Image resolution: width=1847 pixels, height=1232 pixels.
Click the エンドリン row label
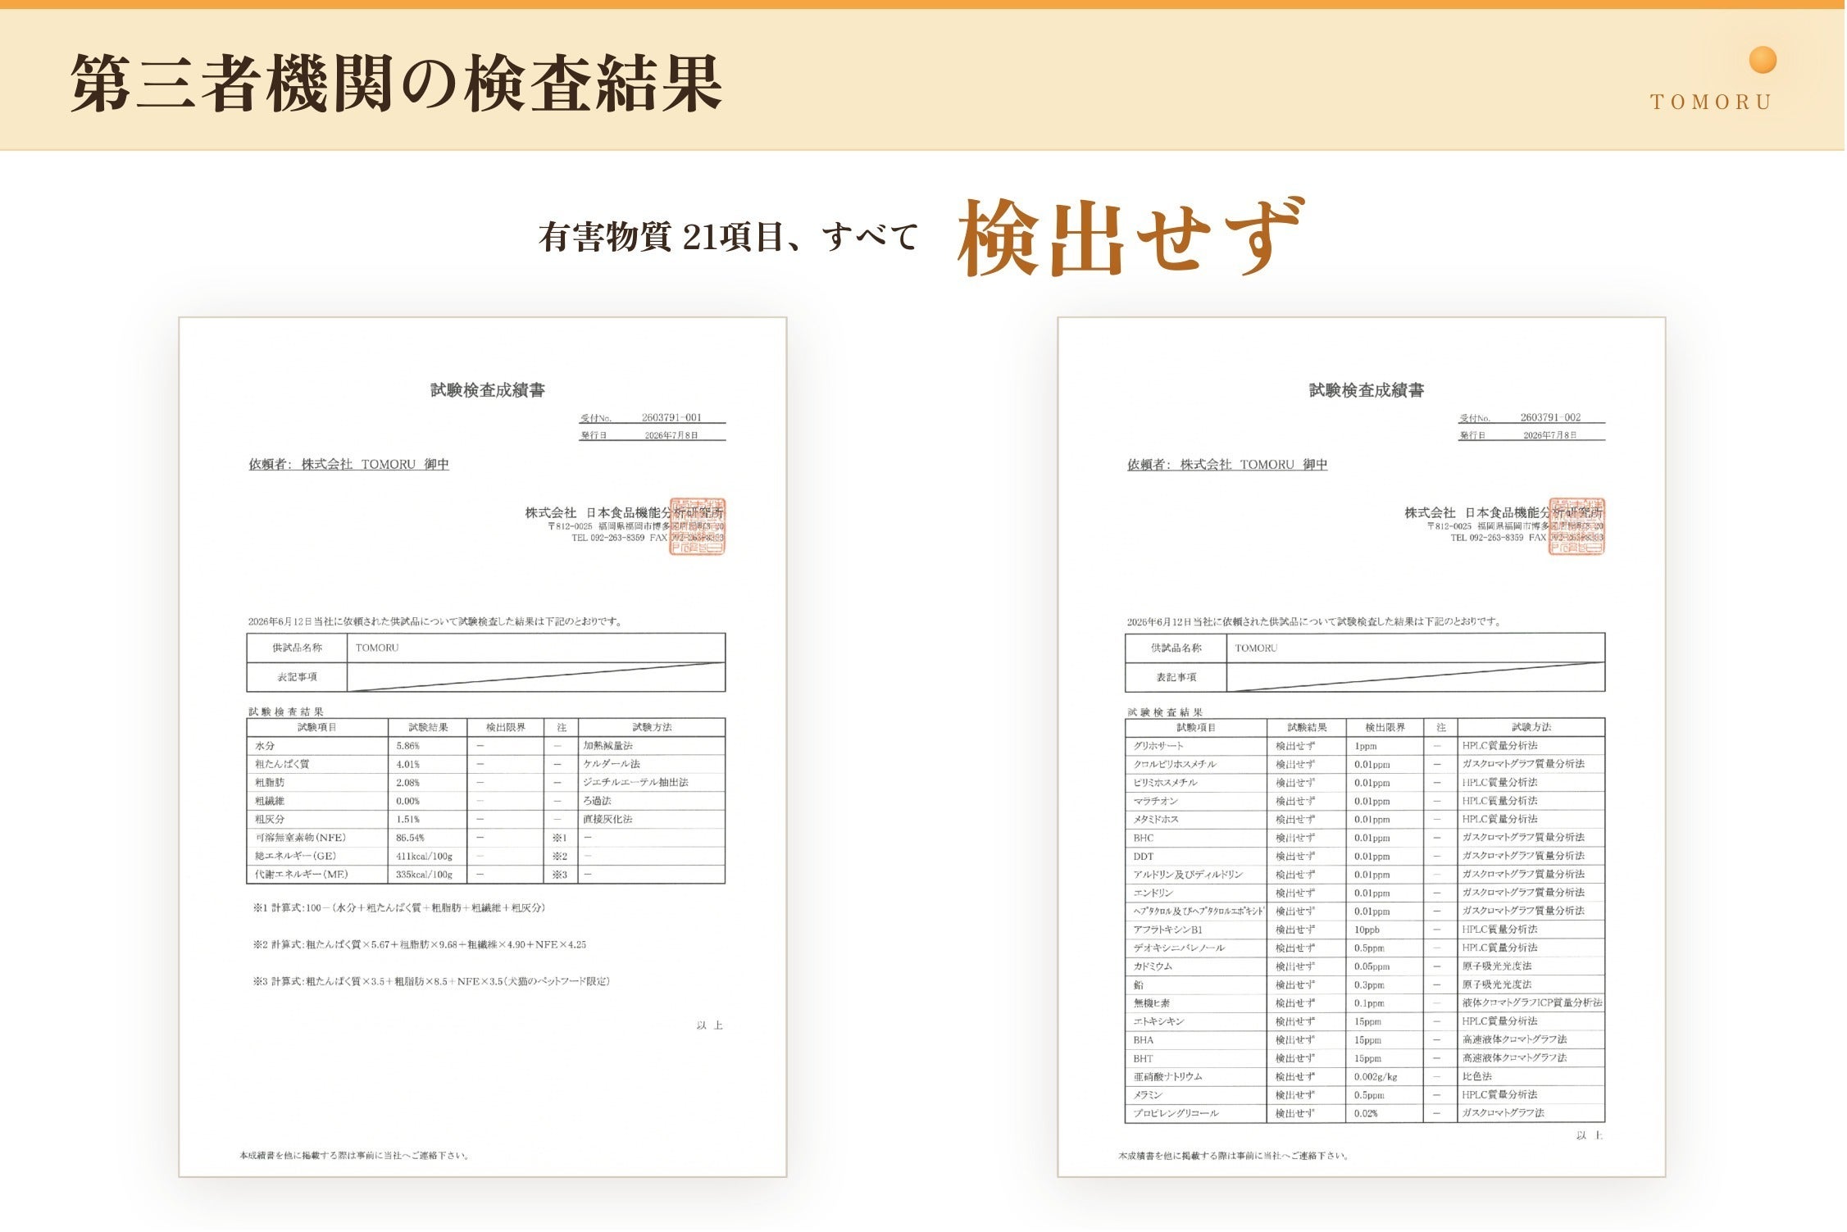1153,893
